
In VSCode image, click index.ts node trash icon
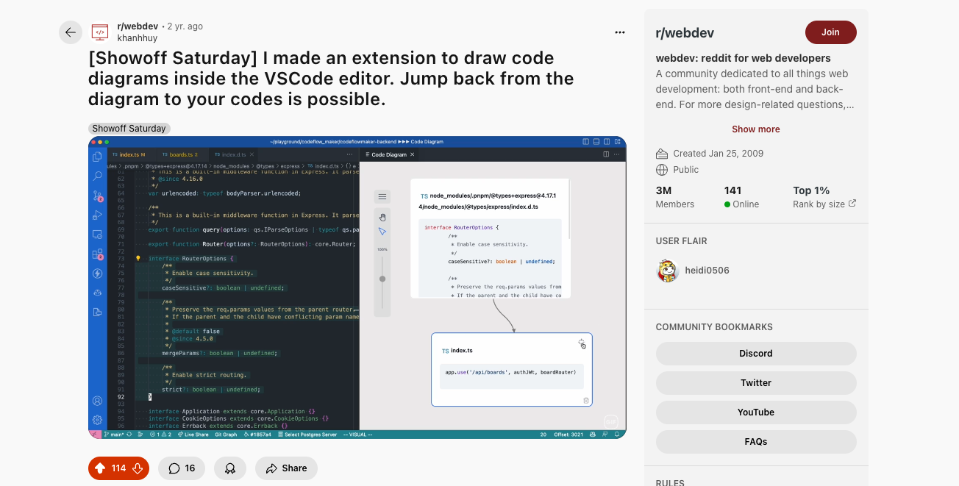(x=586, y=400)
